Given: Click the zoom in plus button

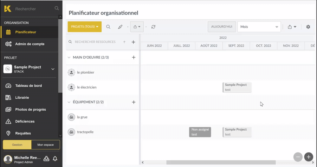Looking at the screenshot, I should coord(308,157).
